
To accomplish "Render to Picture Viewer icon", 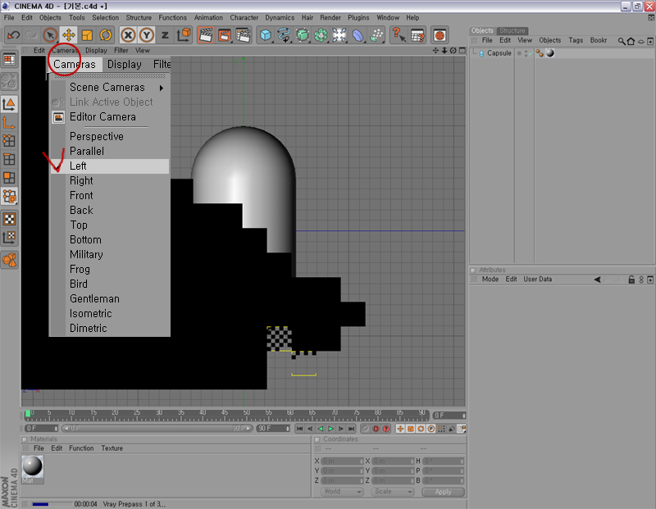I will coord(224,35).
